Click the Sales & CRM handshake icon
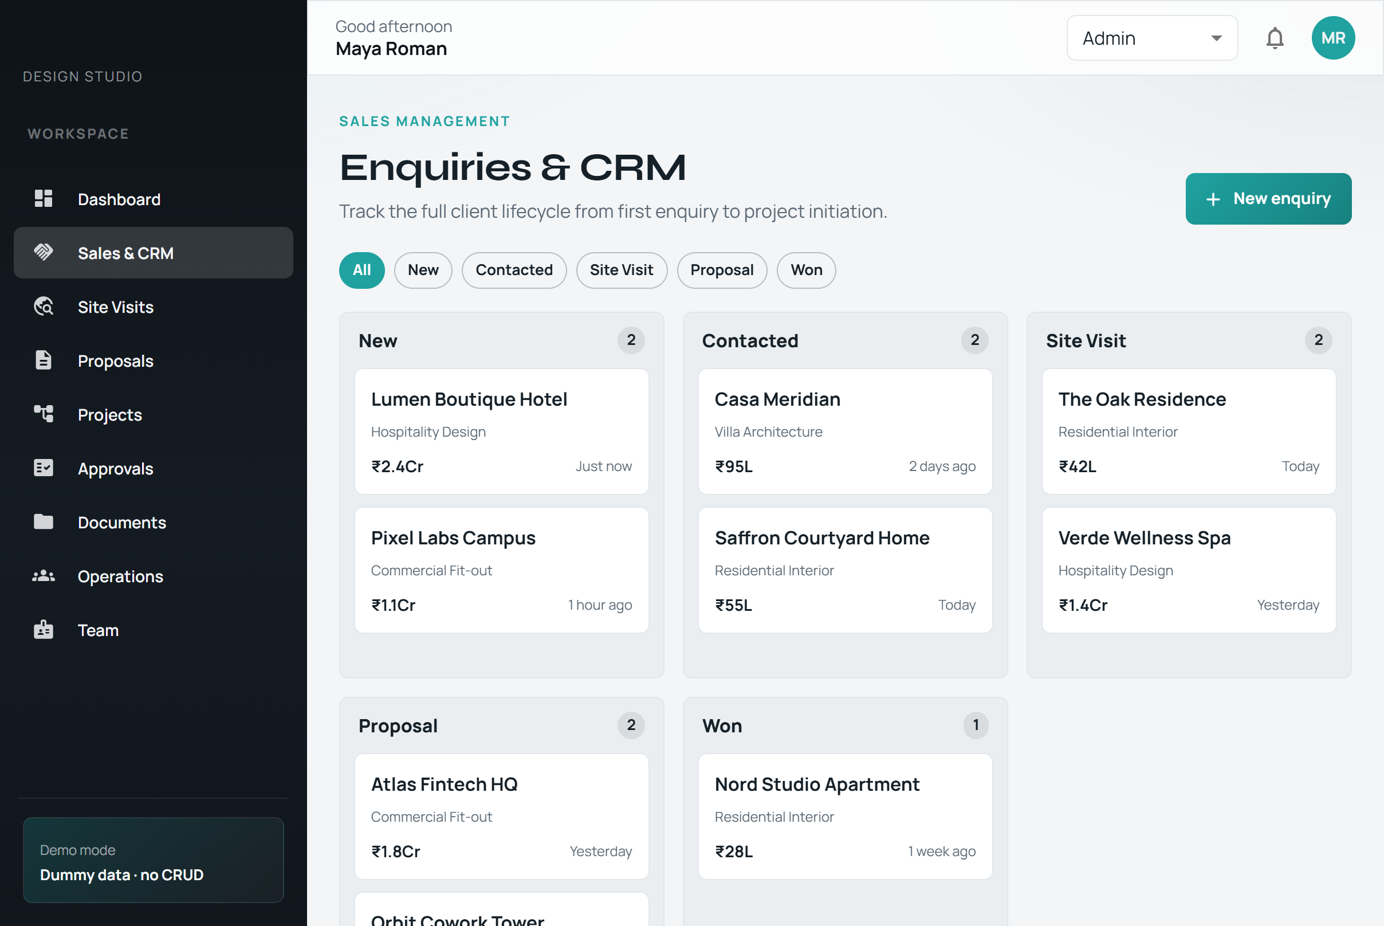The image size is (1384, 926). point(44,252)
